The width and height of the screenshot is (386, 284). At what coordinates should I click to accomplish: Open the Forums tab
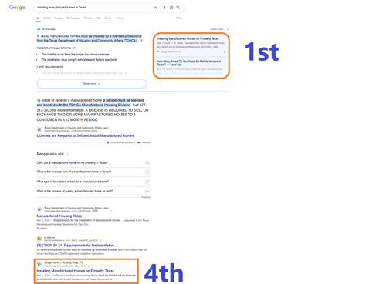(88, 18)
